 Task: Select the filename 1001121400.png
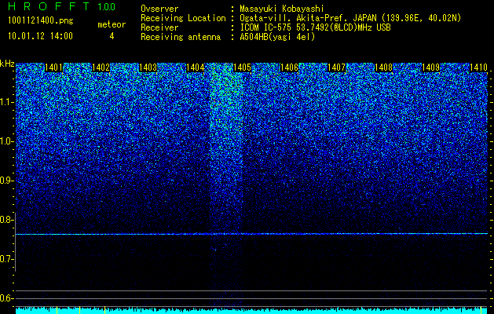pyautogui.click(x=41, y=20)
